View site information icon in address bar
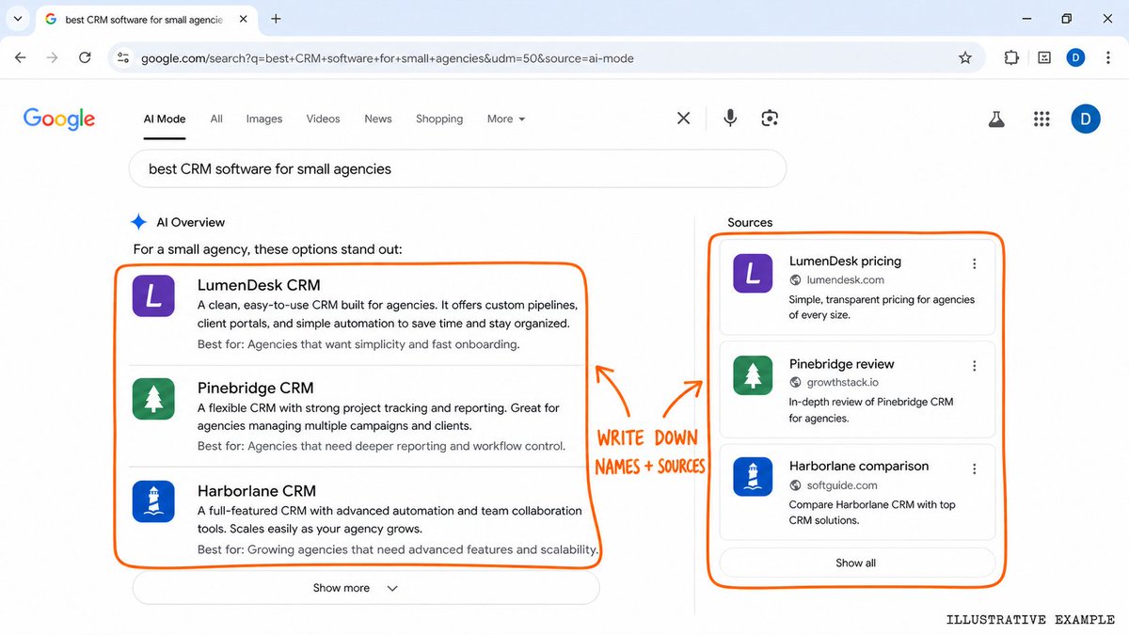The image size is (1129, 635). pyautogui.click(x=122, y=58)
